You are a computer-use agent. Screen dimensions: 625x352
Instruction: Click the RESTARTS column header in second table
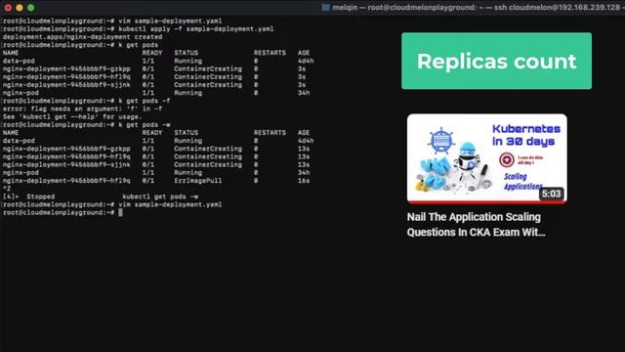point(270,133)
